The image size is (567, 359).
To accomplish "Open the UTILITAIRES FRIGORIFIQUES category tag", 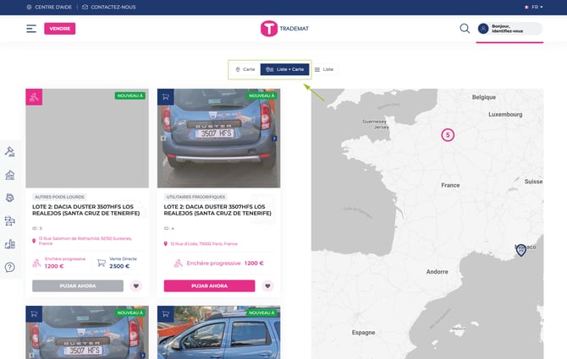I will pos(195,197).
